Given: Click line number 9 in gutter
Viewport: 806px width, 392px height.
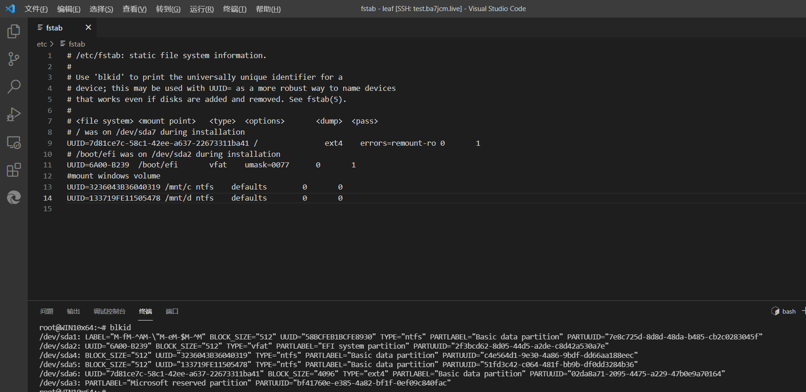Looking at the screenshot, I should pyautogui.click(x=50, y=143).
